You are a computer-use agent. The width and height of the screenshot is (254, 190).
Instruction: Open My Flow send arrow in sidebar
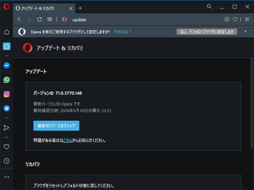[6, 128]
